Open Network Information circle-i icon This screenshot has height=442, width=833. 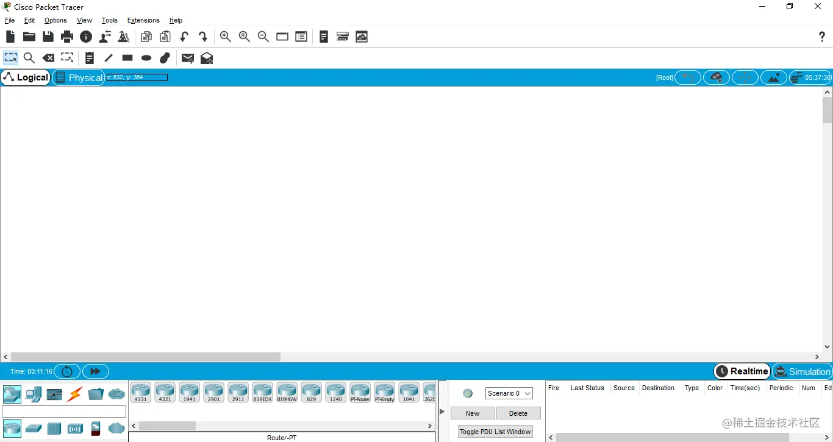tap(86, 37)
